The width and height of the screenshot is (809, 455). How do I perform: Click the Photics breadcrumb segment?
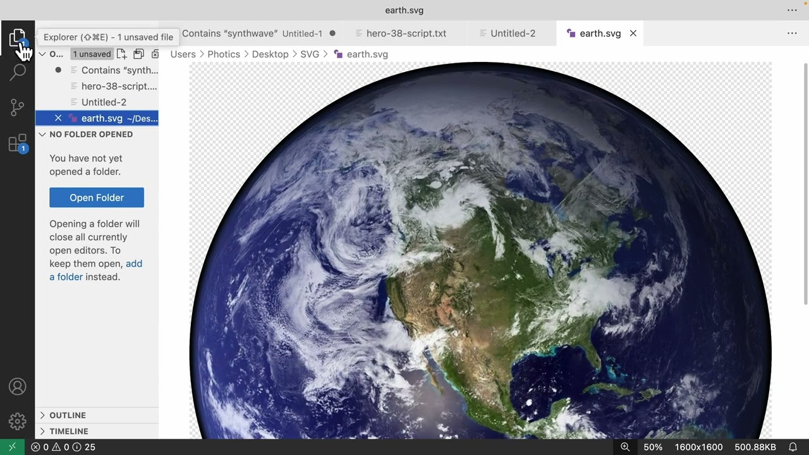point(224,54)
